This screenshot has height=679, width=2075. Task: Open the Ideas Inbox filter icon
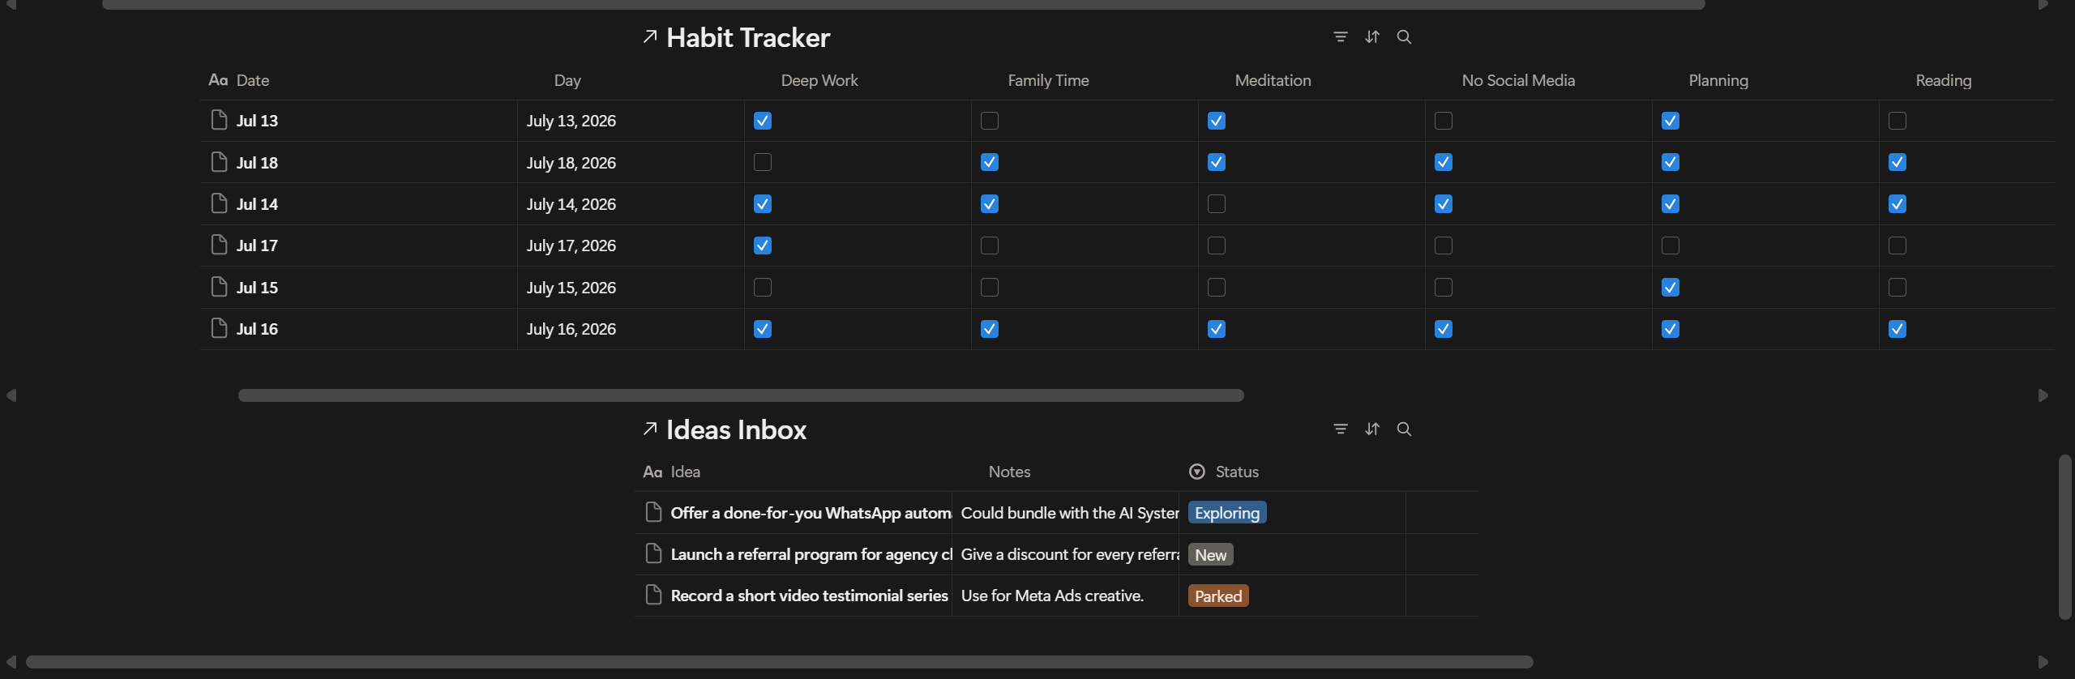click(1341, 429)
